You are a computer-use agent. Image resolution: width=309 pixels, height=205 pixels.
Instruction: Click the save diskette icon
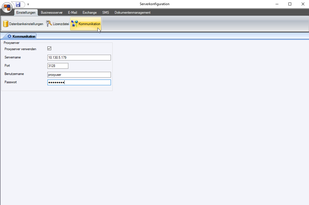point(18,4)
